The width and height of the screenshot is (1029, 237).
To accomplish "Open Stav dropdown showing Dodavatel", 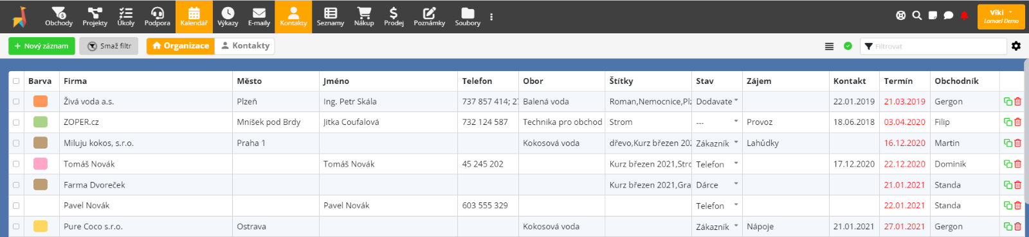I will [717, 102].
